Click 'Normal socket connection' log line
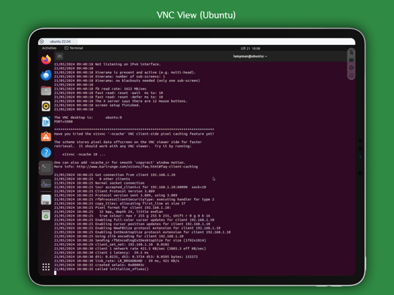Viewport: 394px width, 295px height. (99, 183)
